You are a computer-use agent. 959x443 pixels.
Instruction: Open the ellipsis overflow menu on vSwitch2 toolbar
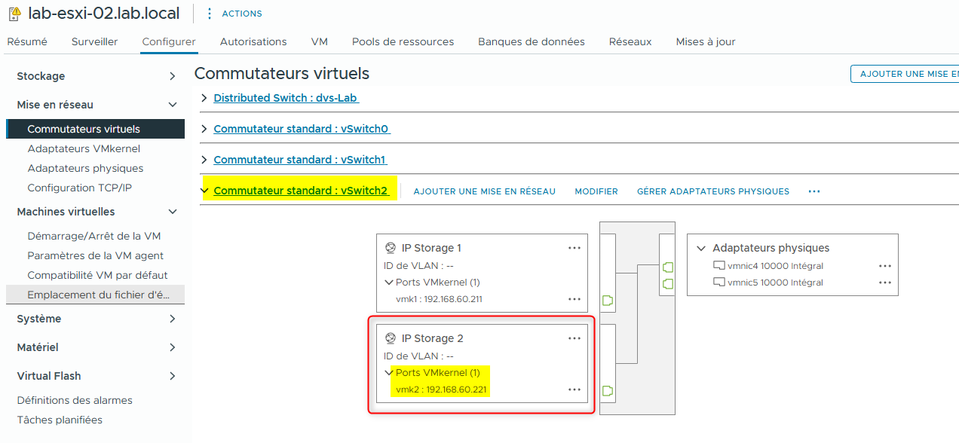[813, 191]
